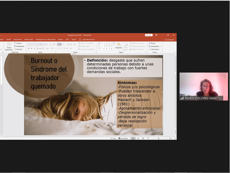The image size is (230, 173).
Task: Click Contorno de forma button
Action: coord(137,46)
